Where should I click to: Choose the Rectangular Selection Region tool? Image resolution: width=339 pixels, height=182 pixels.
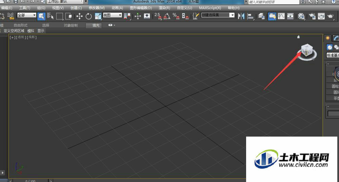(59, 16)
